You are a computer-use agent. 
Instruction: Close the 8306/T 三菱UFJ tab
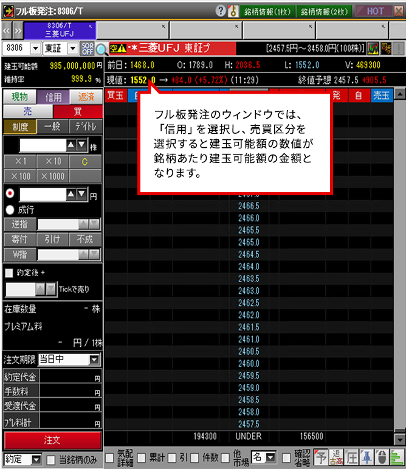(90, 26)
